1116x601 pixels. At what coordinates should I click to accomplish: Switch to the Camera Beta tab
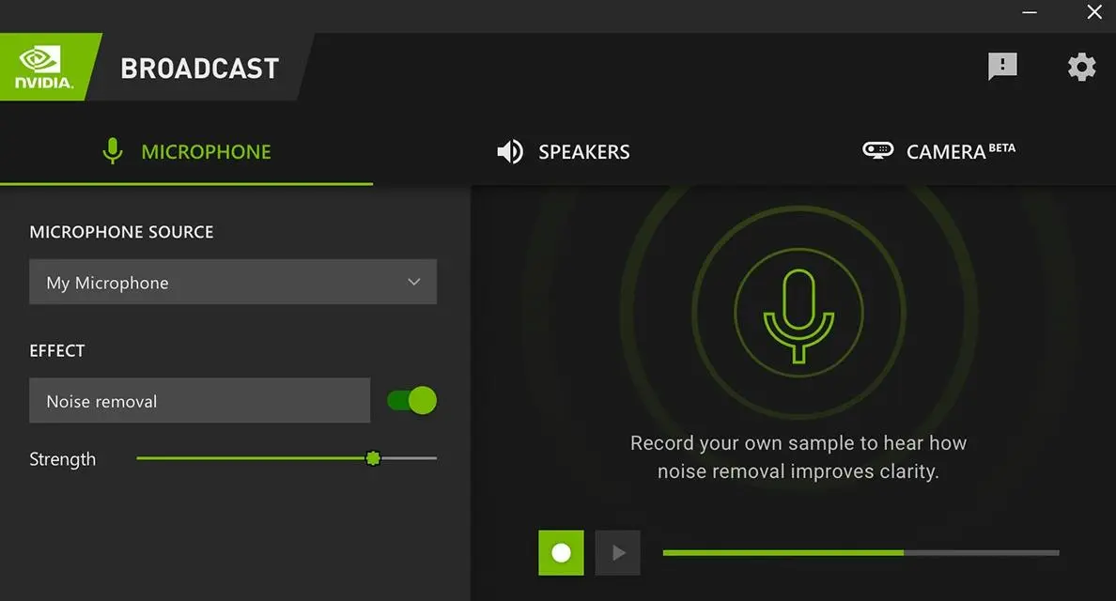coord(938,151)
